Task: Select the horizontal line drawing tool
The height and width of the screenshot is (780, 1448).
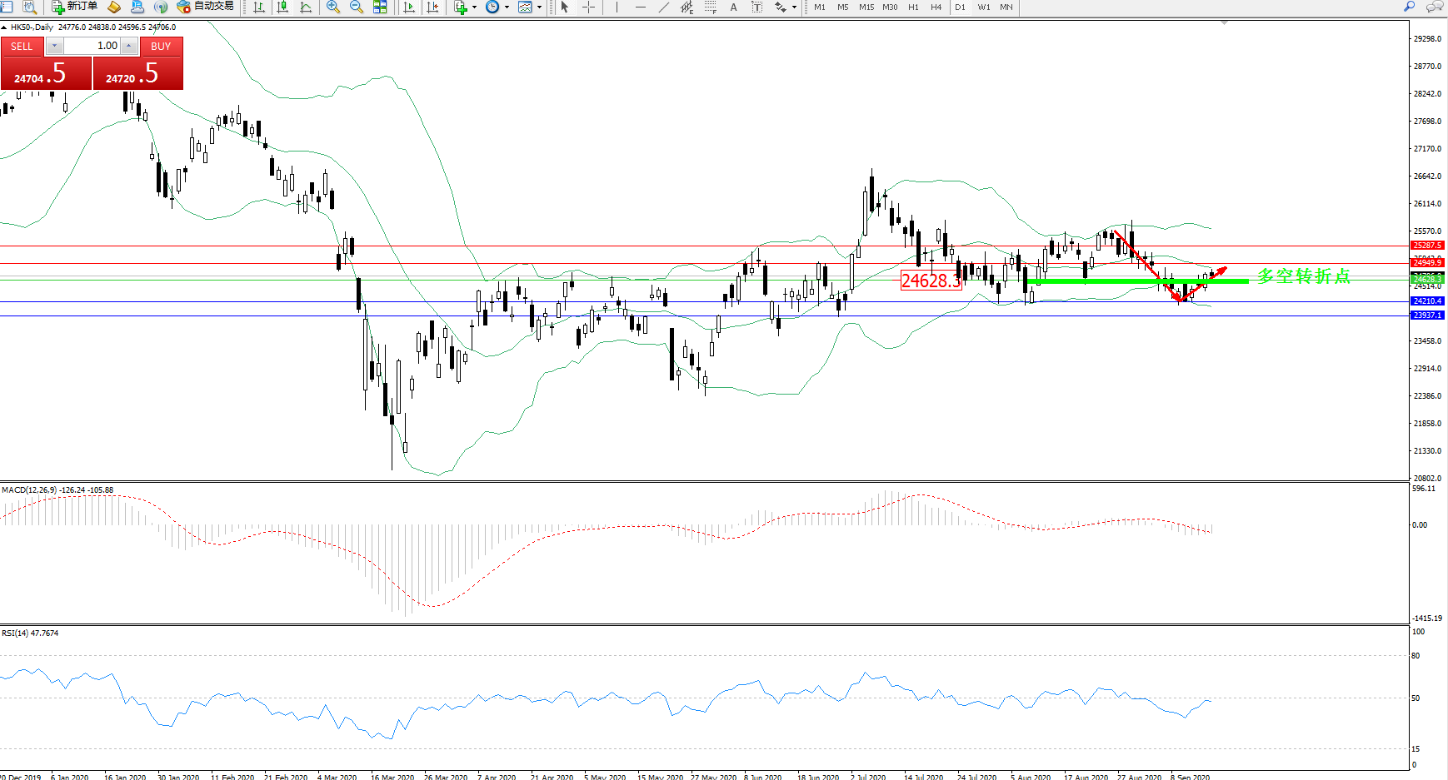Action: point(640,7)
